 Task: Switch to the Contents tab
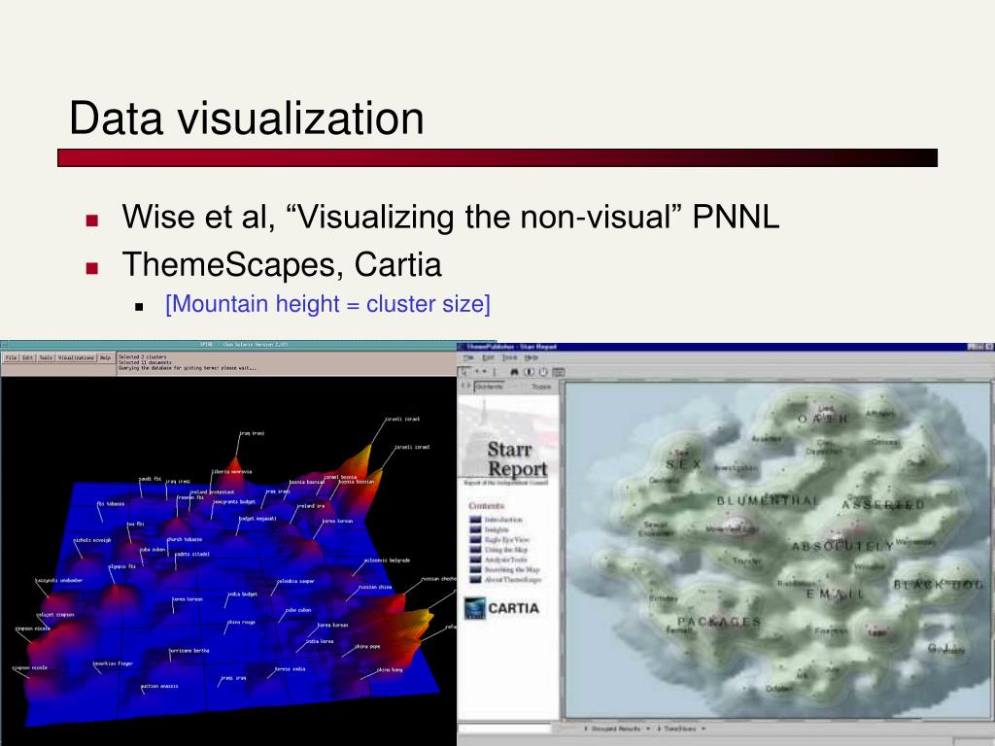(490, 387)
